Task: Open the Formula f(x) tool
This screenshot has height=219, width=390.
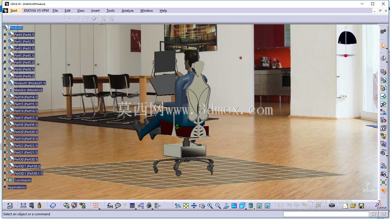Action: point(110,206)
